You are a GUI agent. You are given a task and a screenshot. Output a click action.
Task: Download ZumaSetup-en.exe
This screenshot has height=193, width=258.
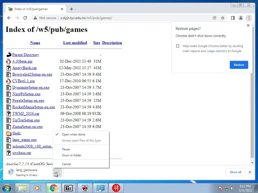pos(27,127)
